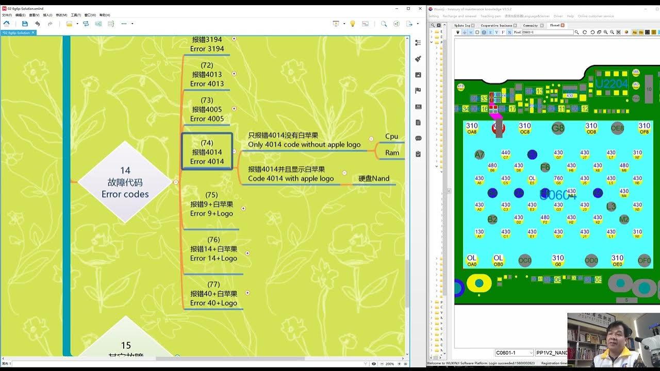Open the more tools ellipsis in XMind
The image size is (660, 371).
(x=124, y=24)
